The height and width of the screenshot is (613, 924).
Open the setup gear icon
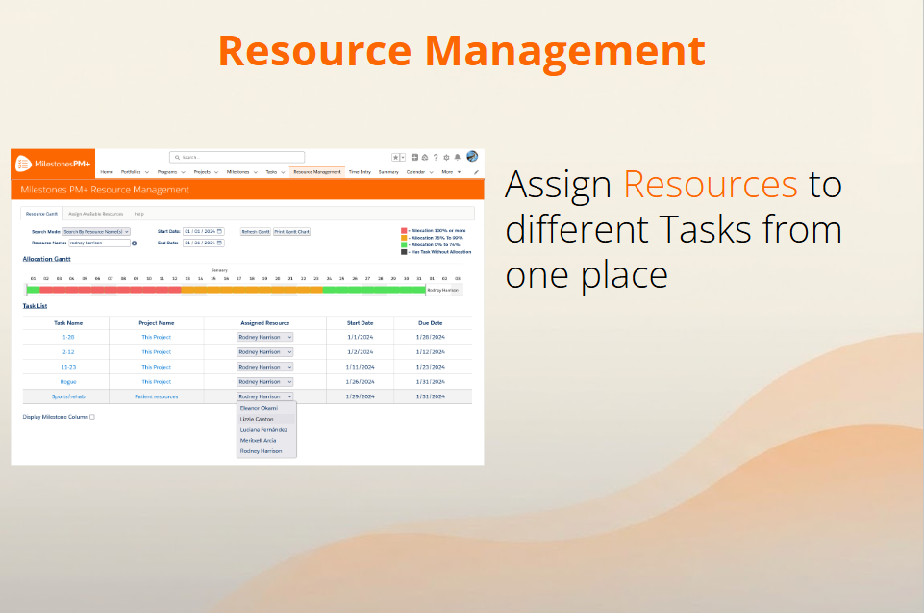coord(446,157)
